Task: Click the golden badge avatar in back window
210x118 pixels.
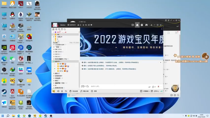Action: [175, 88]
